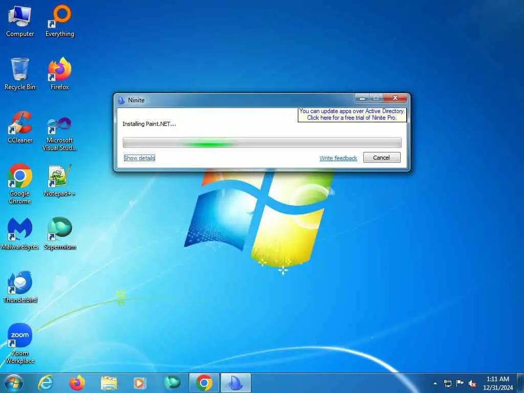Viewport: 524px width, 393px height.
Task: Switch to Chrome taskbar button
Action: pos(204,383)
